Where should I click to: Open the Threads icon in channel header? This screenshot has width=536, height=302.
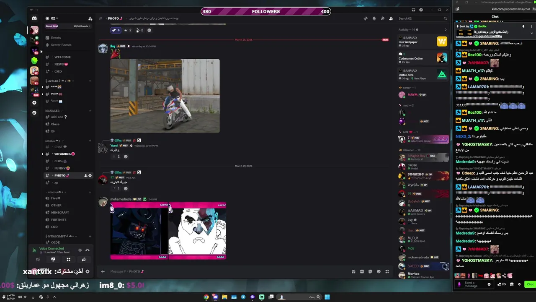(x=366, y=18)
